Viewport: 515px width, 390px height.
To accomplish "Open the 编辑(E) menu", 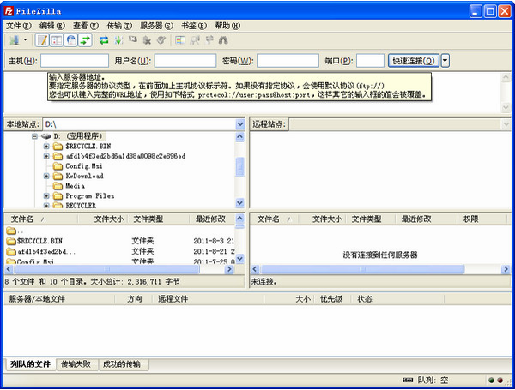I will tap(51, 26).
